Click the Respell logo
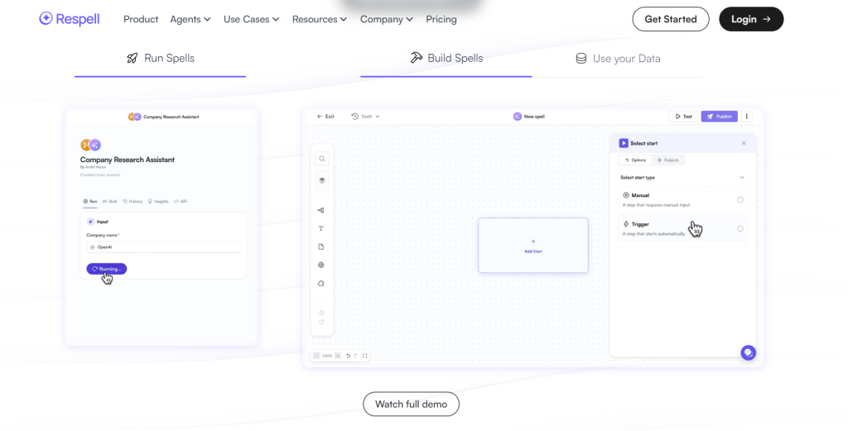This screenshot has width=848, height=431. tap(70, 19)
